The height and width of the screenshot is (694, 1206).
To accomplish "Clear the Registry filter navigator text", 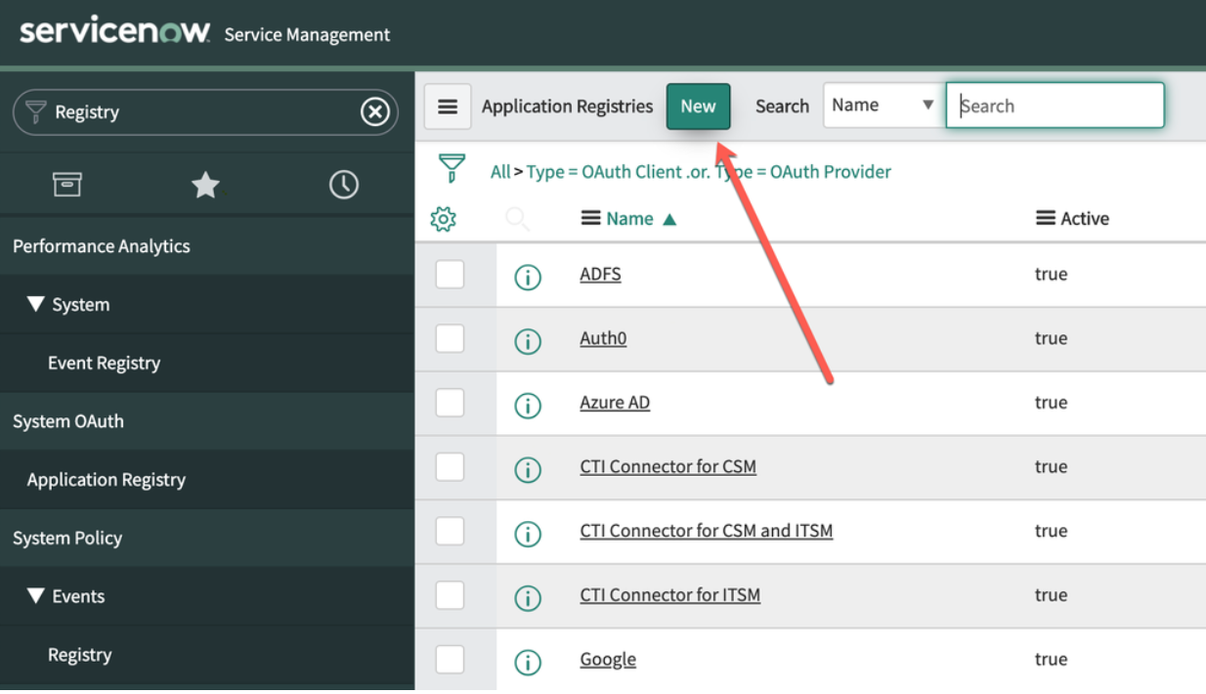I will tap(375, 111).
